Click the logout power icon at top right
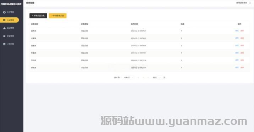Screen dimensions: 254x132 click(x=250, y=3)
